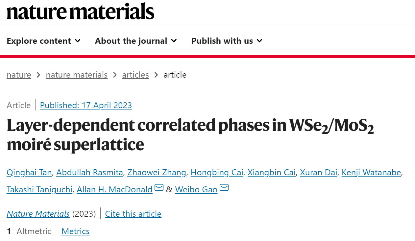Click Cite this article link
The width and height of the screenshot is (415, 241).
133,214
